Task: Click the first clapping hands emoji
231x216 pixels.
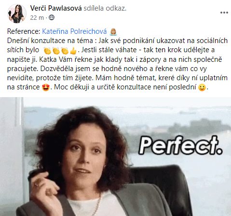Action: pos(47,51)
